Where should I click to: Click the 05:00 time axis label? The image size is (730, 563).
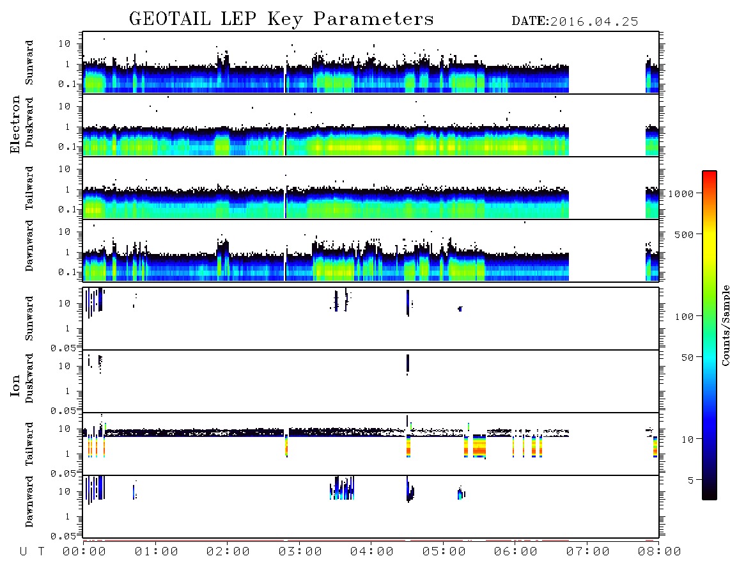(x=444, y=552)
